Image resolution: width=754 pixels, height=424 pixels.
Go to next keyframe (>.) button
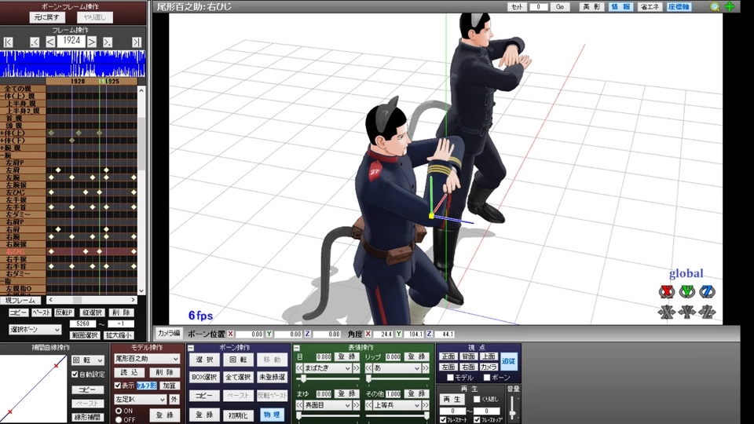tap(108, 42)
